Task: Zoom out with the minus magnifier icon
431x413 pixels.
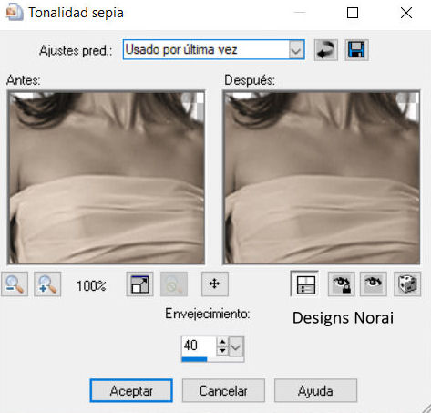Action: pos(15,284)
